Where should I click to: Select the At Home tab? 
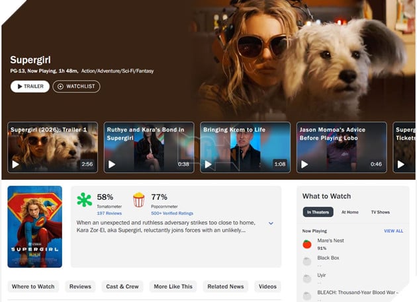[350, 212]
